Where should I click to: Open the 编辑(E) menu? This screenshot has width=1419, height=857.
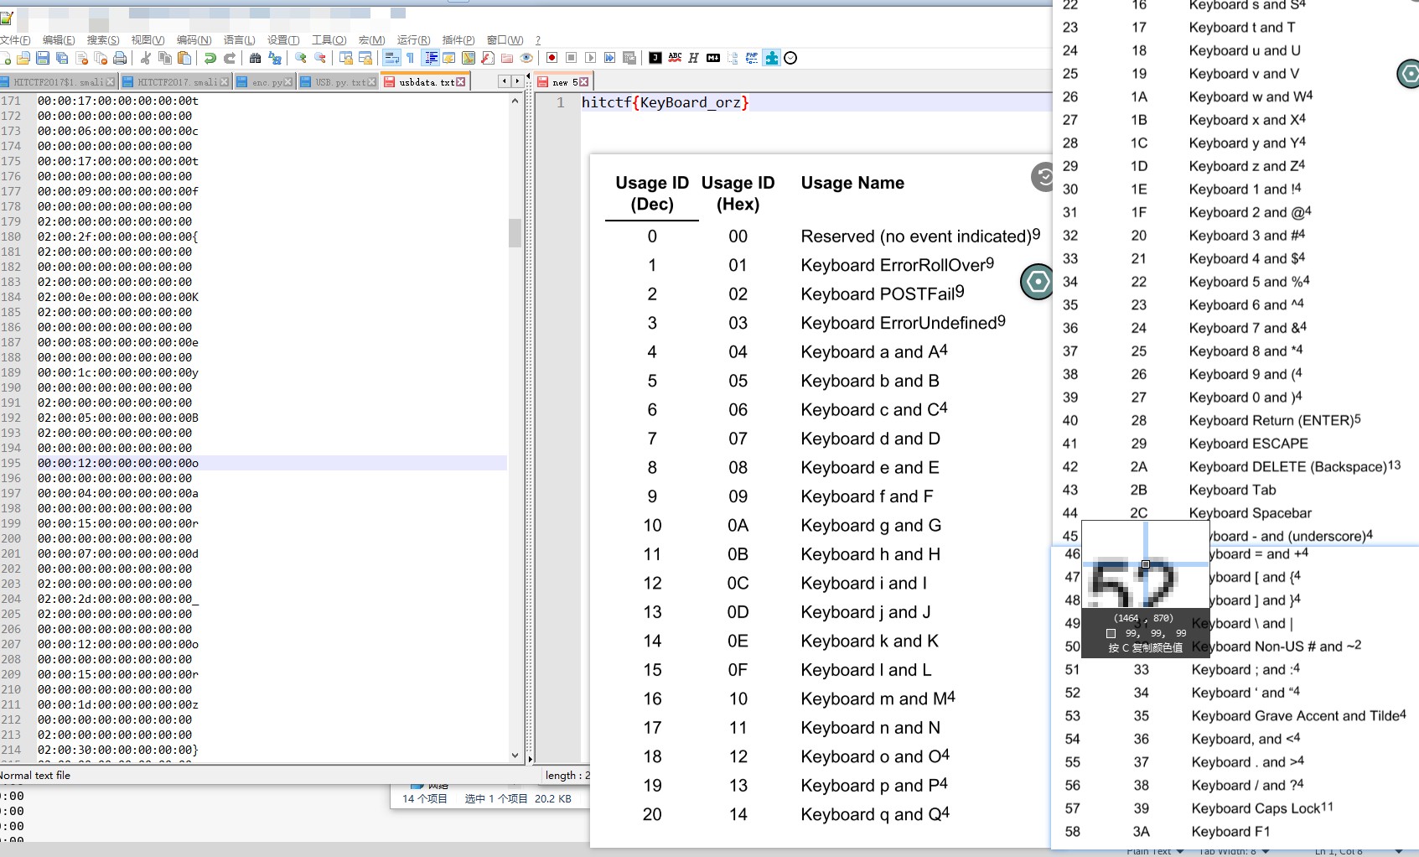[x=59, y=39]
